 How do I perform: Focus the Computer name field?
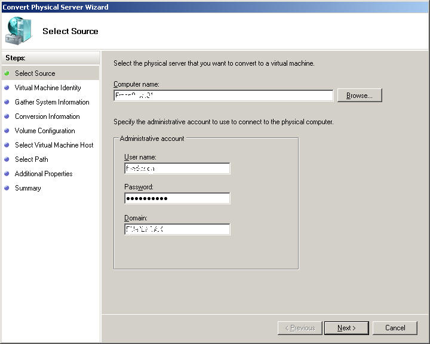point(223,96)
